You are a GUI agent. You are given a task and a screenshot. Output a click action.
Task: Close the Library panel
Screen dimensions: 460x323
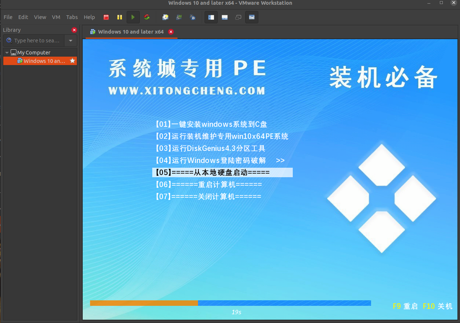pos(74,30)
